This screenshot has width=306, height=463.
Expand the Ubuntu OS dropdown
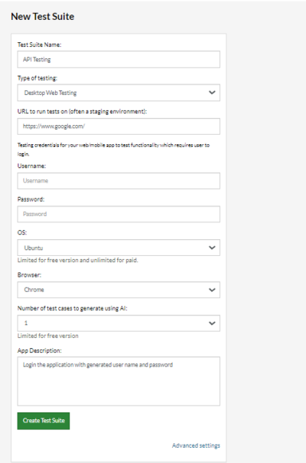[x=119, y=248]
